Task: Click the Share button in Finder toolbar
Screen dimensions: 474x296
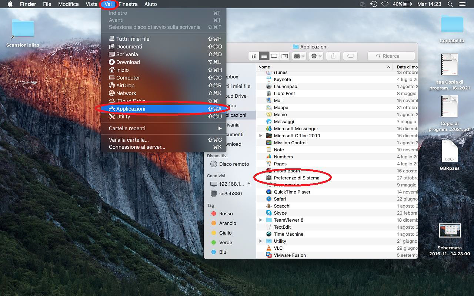Action: pos(333,56)
